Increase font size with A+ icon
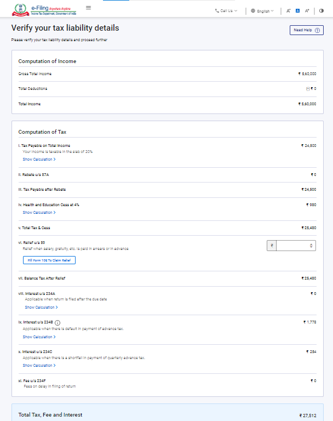Image resolution: width=333 pixels, height=421 pixels. point(307,11)
